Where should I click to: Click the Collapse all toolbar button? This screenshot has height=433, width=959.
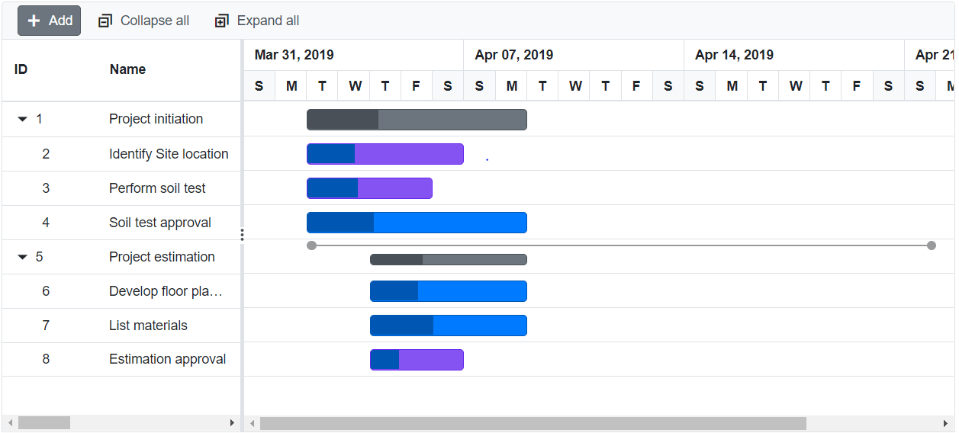click(143, 21)
